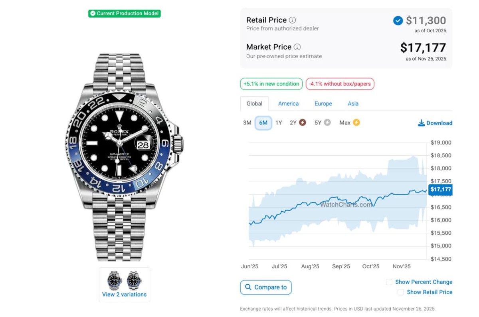Open the View 2 variations link
Viewport: 479px width, 317px height.
124,294
